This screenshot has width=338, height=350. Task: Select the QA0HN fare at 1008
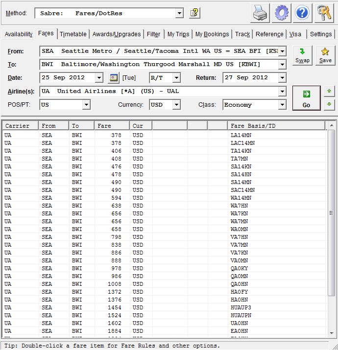coord(164,284)
